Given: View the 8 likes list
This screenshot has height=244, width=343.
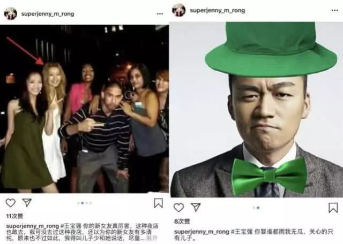Looking at the screenshot, I should [x=182, y=222].
